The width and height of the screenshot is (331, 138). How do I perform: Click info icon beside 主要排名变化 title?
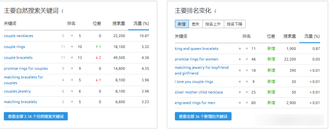(x=215, y=11)
